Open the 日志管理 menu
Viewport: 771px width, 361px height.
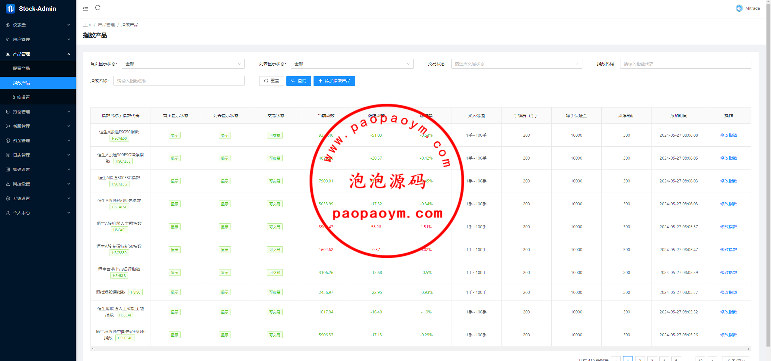tap(38, 155)
